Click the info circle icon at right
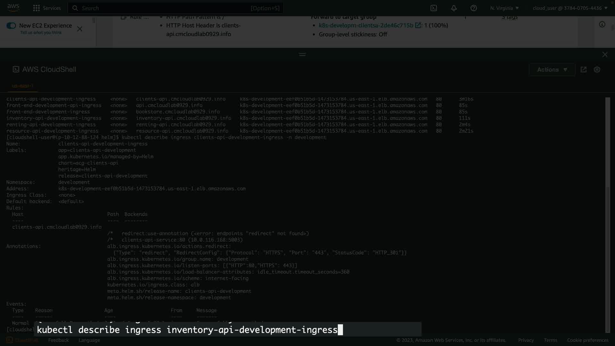This screenshot has width=615, height=346. (x=602, y=25)
